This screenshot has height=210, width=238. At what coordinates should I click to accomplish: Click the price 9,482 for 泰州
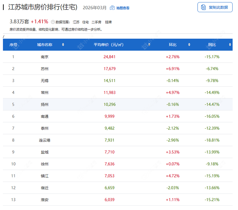[x=109, y=128]
